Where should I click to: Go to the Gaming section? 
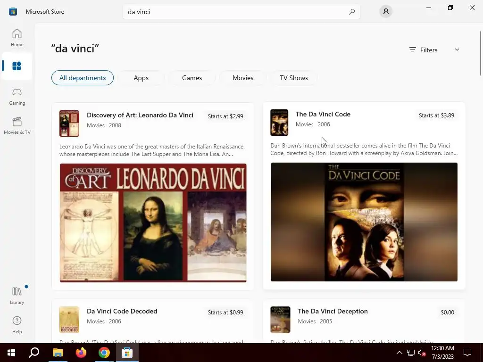pyautogui.click(x=17, y=96)
